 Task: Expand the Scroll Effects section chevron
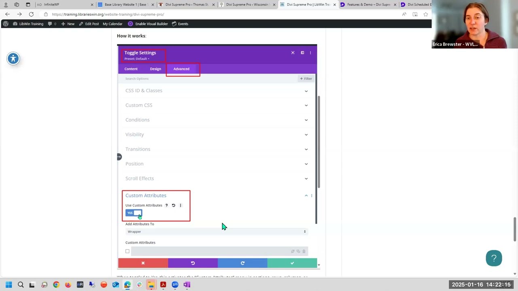point(306,179)
